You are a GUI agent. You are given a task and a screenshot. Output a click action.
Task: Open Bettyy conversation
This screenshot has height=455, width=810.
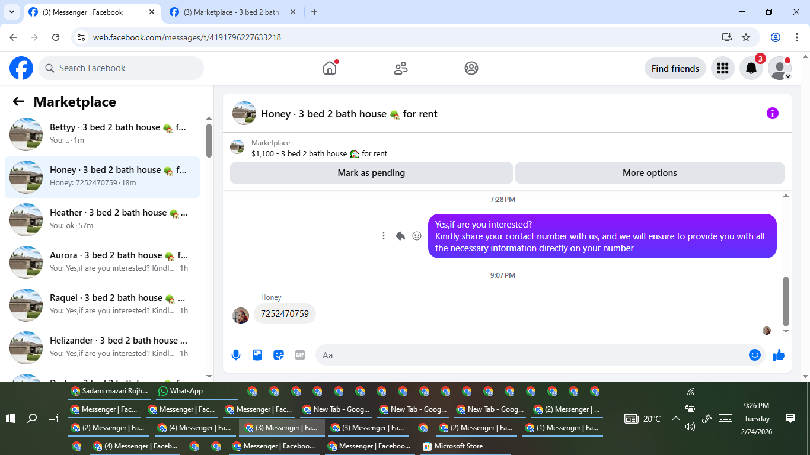(102, 134)
